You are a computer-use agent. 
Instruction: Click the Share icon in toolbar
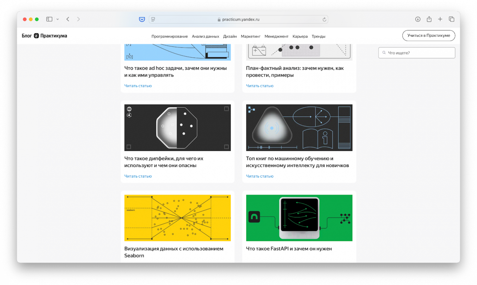[429, 19]
